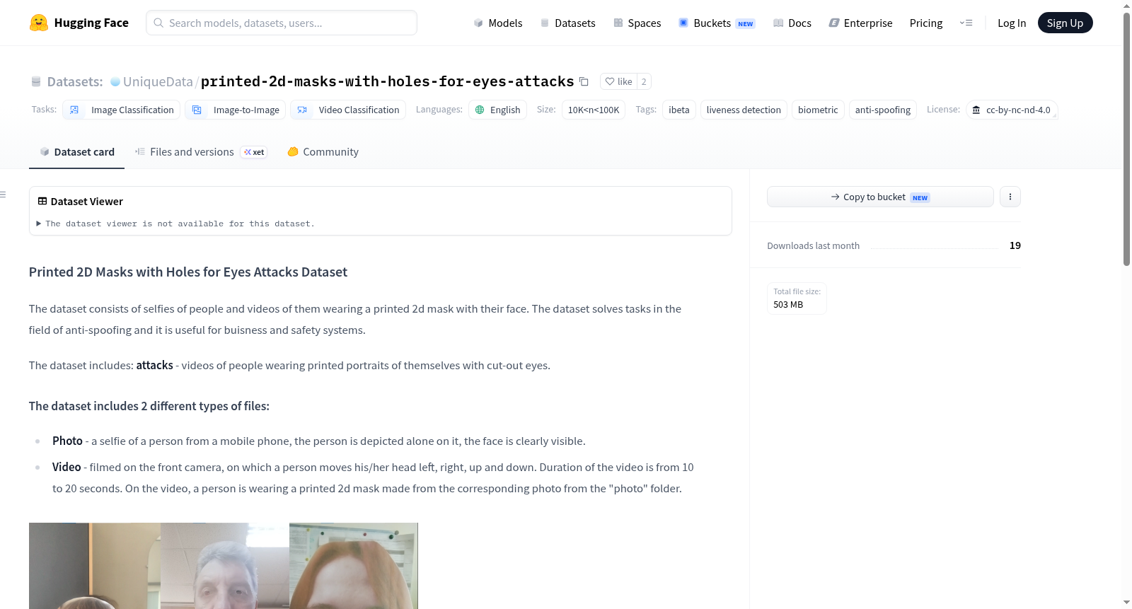The width and height of the screenshot is (1132, 609).
Task: Click the Image-to-Image task icon
Action: pos(197,110)
